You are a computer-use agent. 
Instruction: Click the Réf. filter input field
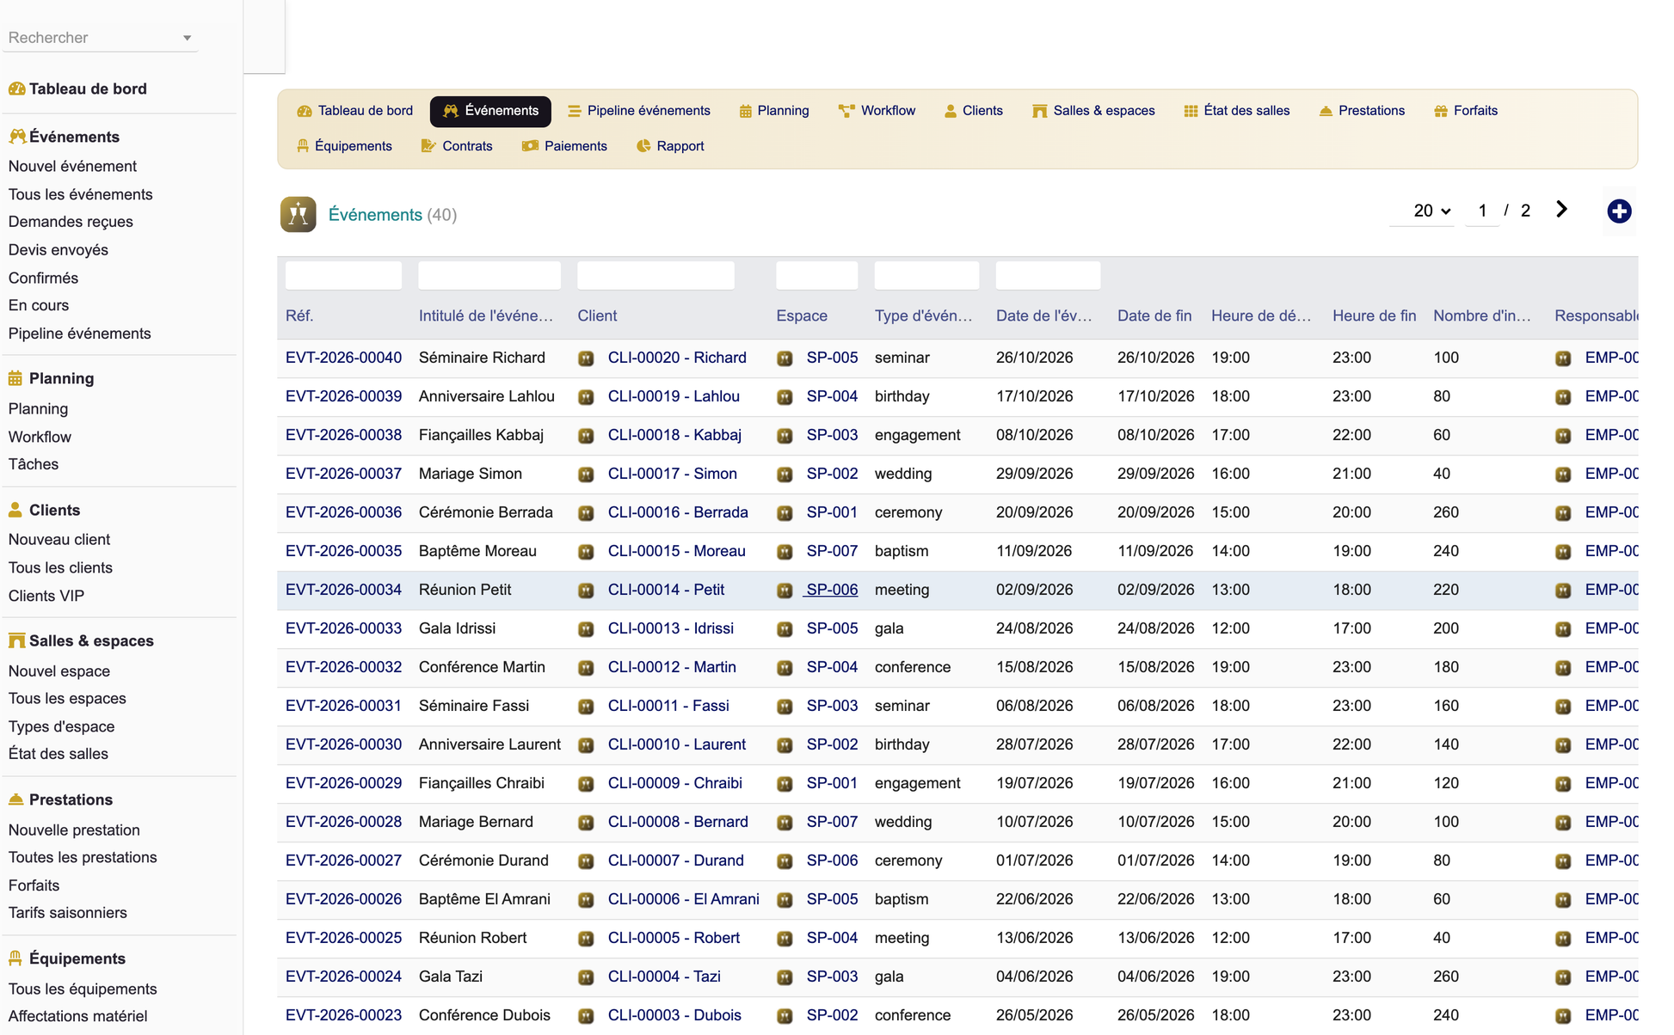coord(343,275)
